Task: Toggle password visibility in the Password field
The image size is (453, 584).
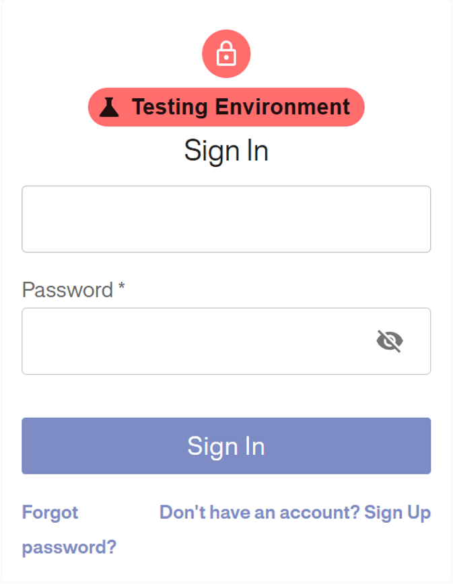Action: pyautogui.click(x=389, y=342)
